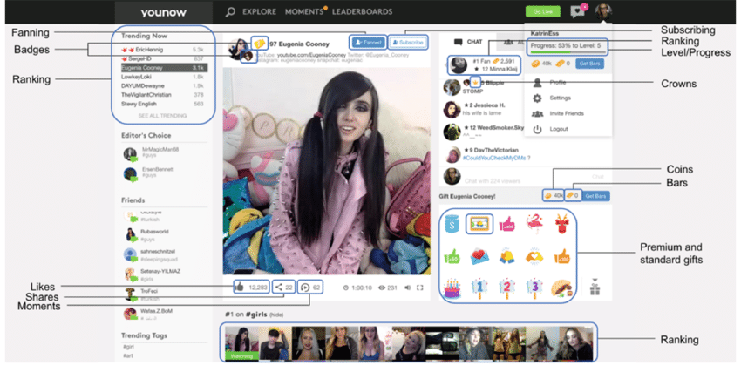Click the share icon below video
Viewport: 741px width, 379px height.
[x=279, y=287]
